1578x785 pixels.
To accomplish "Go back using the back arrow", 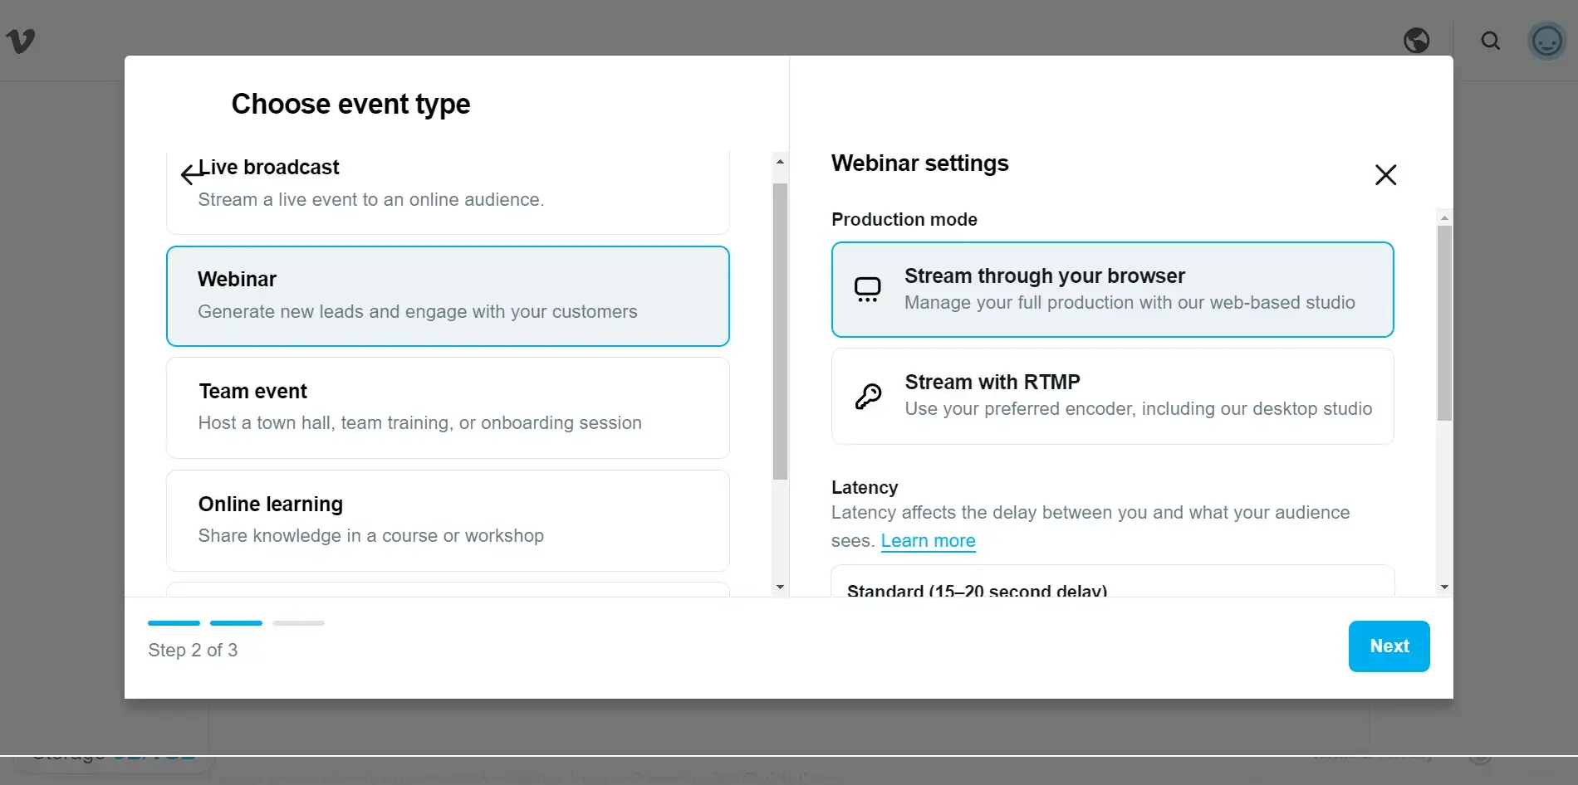I will click(x=190, y=174).
